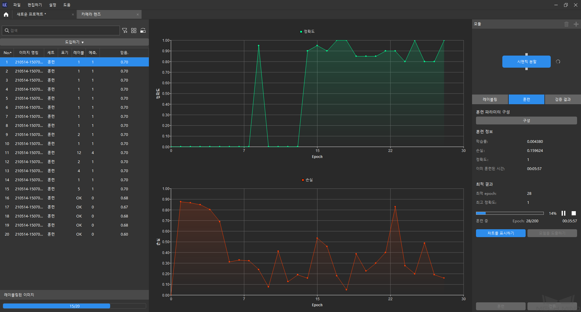Select row 15 with label 5
Viewport: 581px width, 312px height.
74,189
